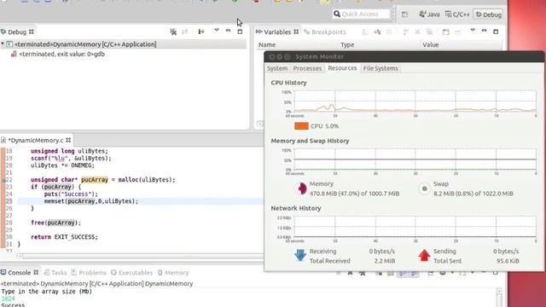Click the line 22 marker in editor gutter
The image size is (546, 307).
(3, 180)
